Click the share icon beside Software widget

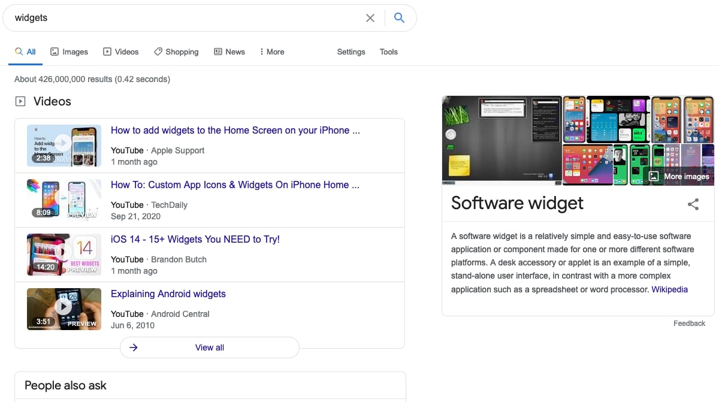pyautogui.click(x=693, y=204)
